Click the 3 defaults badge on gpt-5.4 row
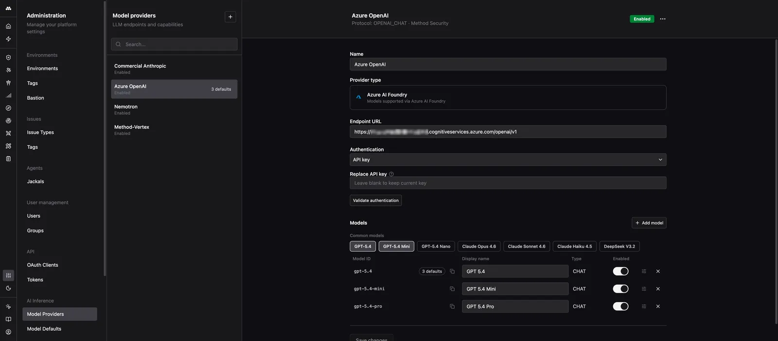The image size is (778, 341). point(432,272)
